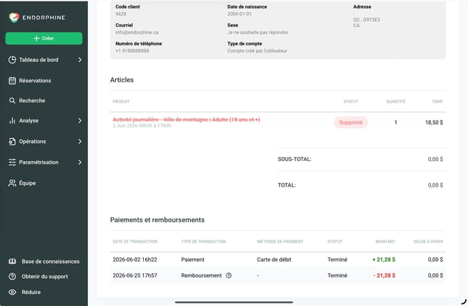Click the horizontal scrollbar at the bottom
The width and height of the screenshot is (468, 306).
tap(234, 302)
